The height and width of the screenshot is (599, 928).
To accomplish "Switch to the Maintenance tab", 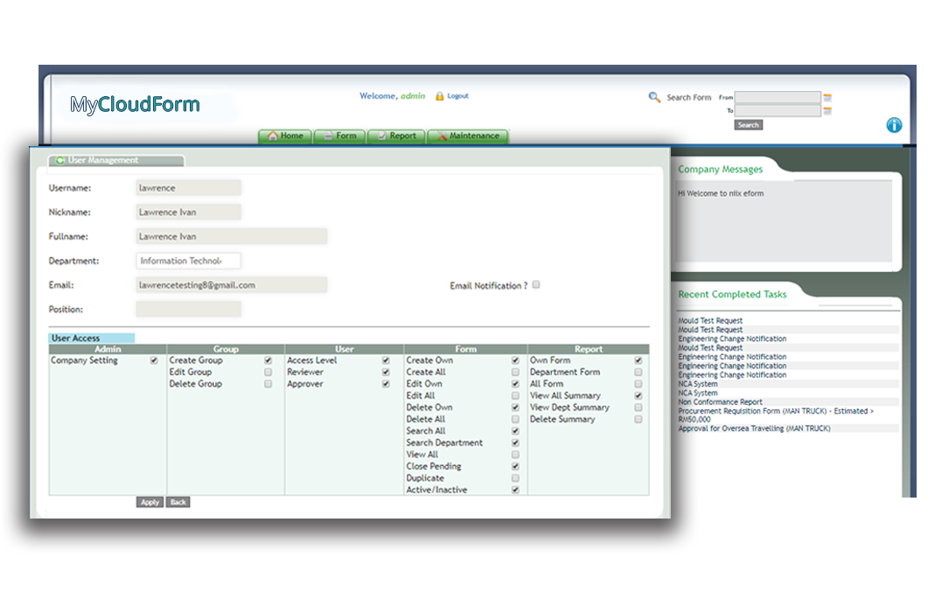I will pos(468,135).
